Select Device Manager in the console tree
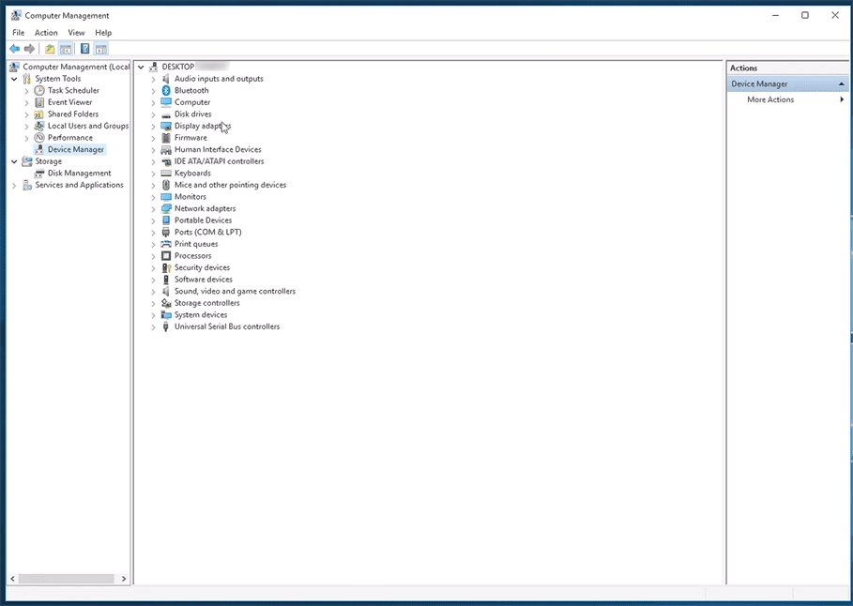 tap(76, 149)
